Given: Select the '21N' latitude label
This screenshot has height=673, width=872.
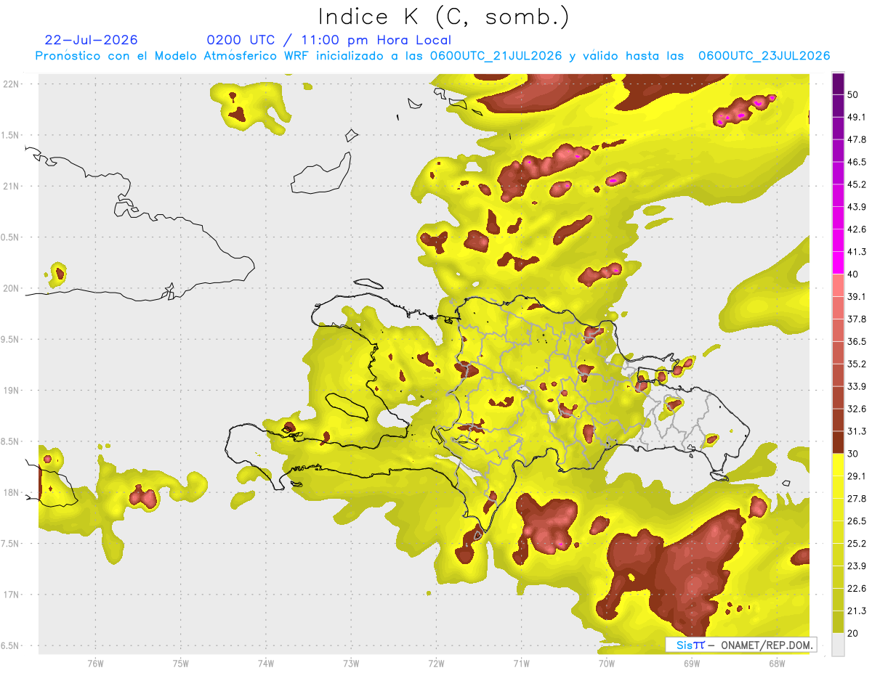Looking at the screenshot, I should [11, 186].
